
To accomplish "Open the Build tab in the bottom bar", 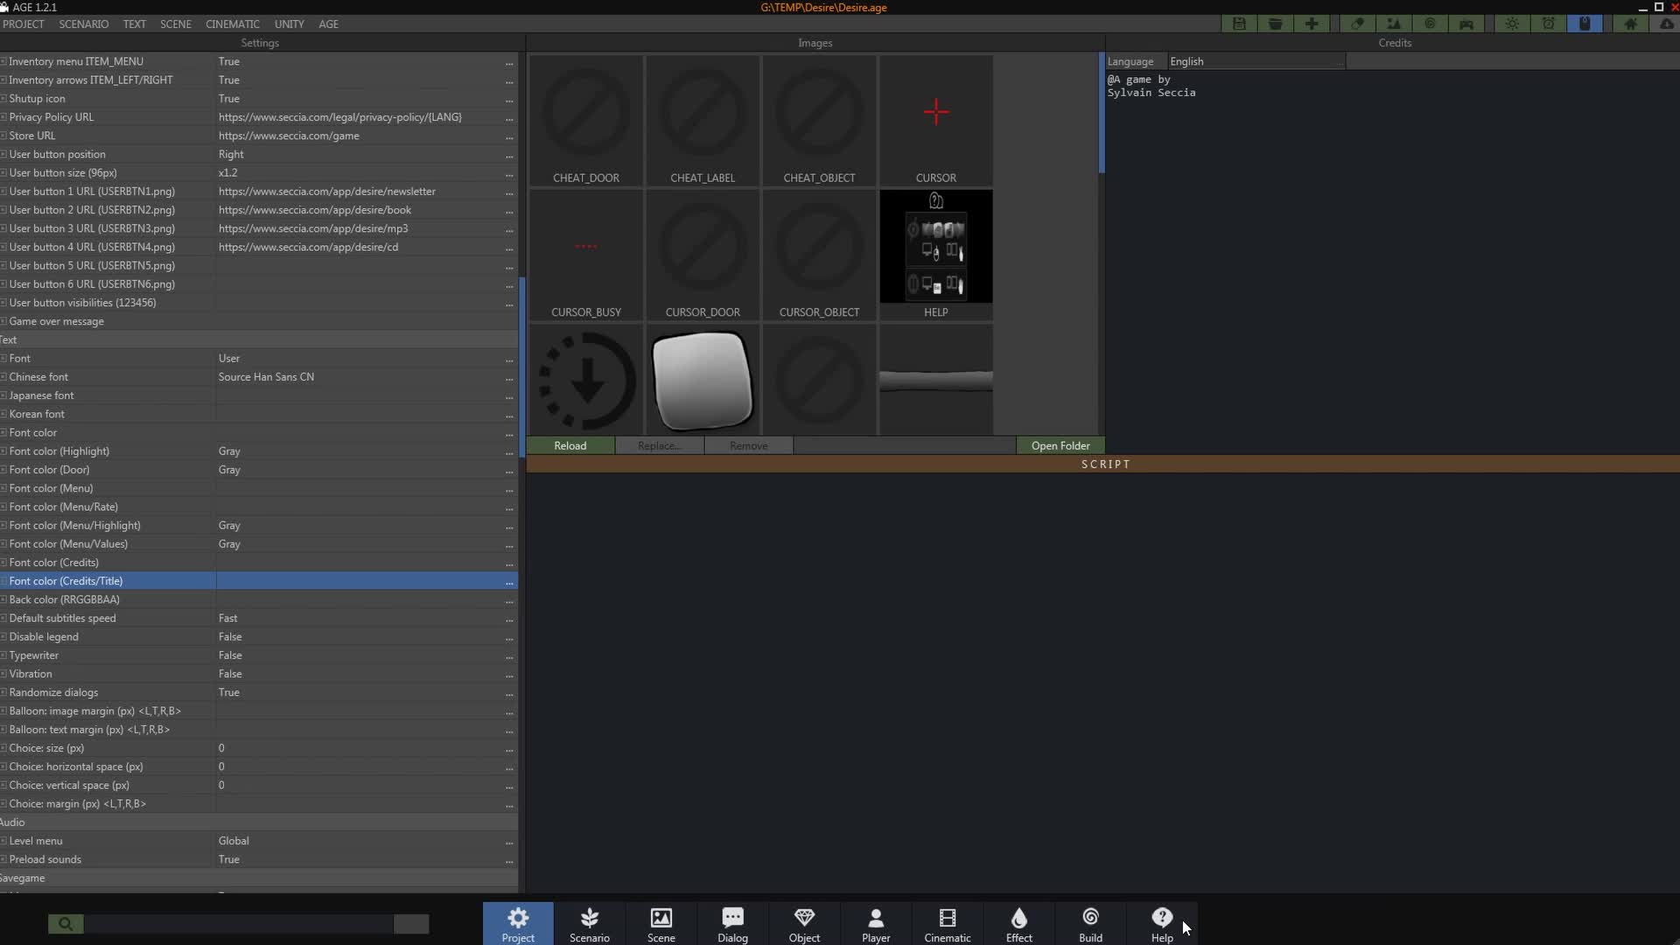I will (1091, 924).
